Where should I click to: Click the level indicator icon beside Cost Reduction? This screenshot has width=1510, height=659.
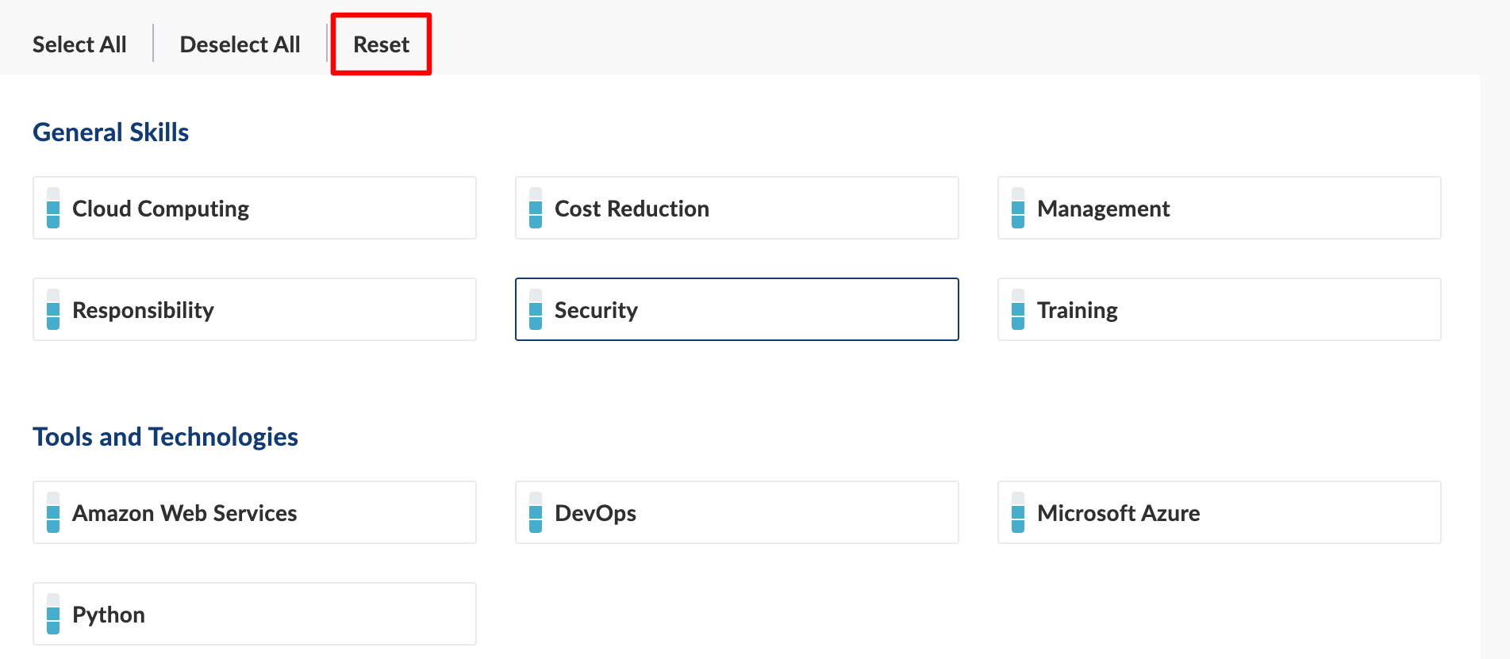click(536, 208)
